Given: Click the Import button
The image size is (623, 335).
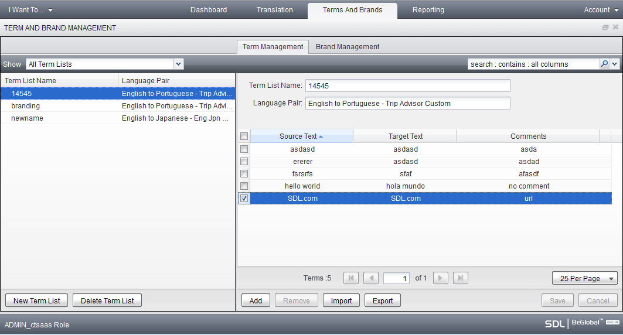Looking at the screenshot, I should (341, 300).
